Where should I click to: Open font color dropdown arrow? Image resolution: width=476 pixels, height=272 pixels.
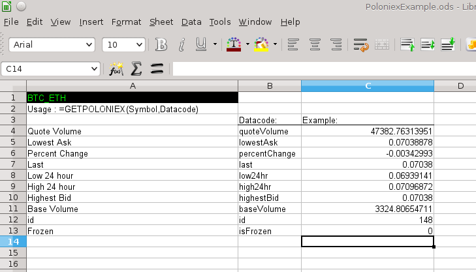point(247,44)
